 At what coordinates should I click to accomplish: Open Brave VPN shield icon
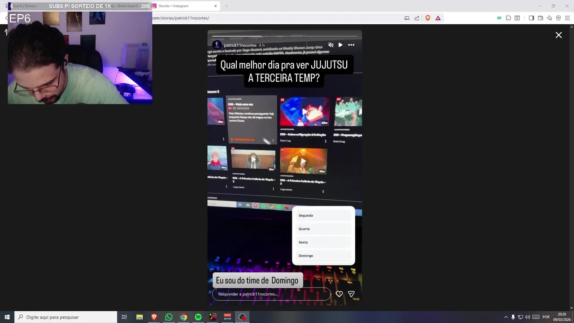tap(558, 18)
